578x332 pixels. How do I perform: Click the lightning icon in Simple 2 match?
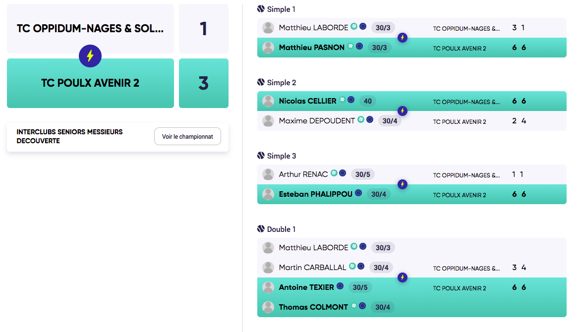coord(403,111)
